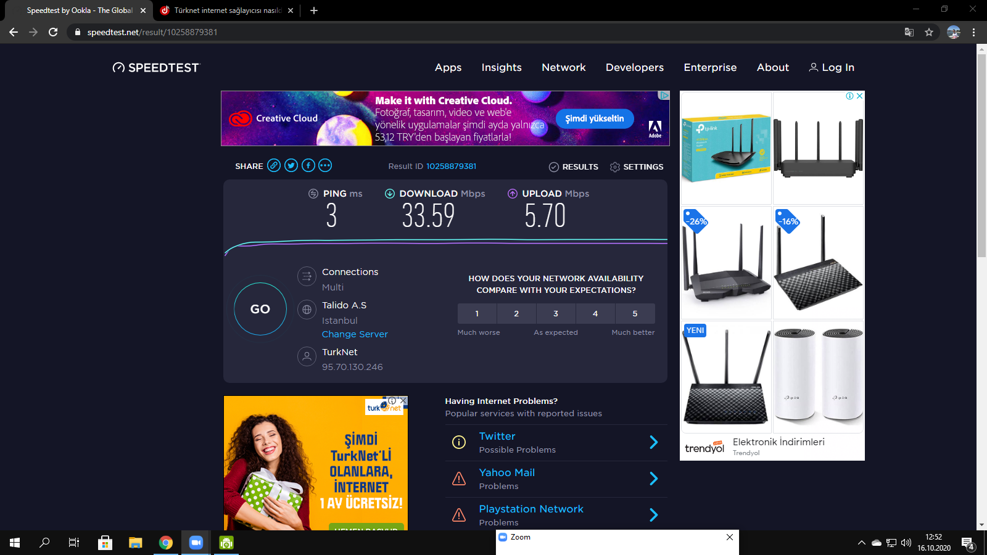Open the TurkNet free month ad
The width and height of the screenshot is (987, 555).
pos(316,463)
